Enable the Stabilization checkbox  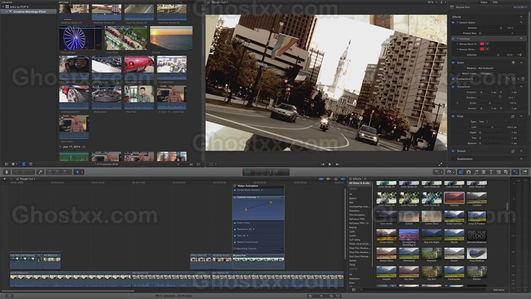[x=453, y=159]
